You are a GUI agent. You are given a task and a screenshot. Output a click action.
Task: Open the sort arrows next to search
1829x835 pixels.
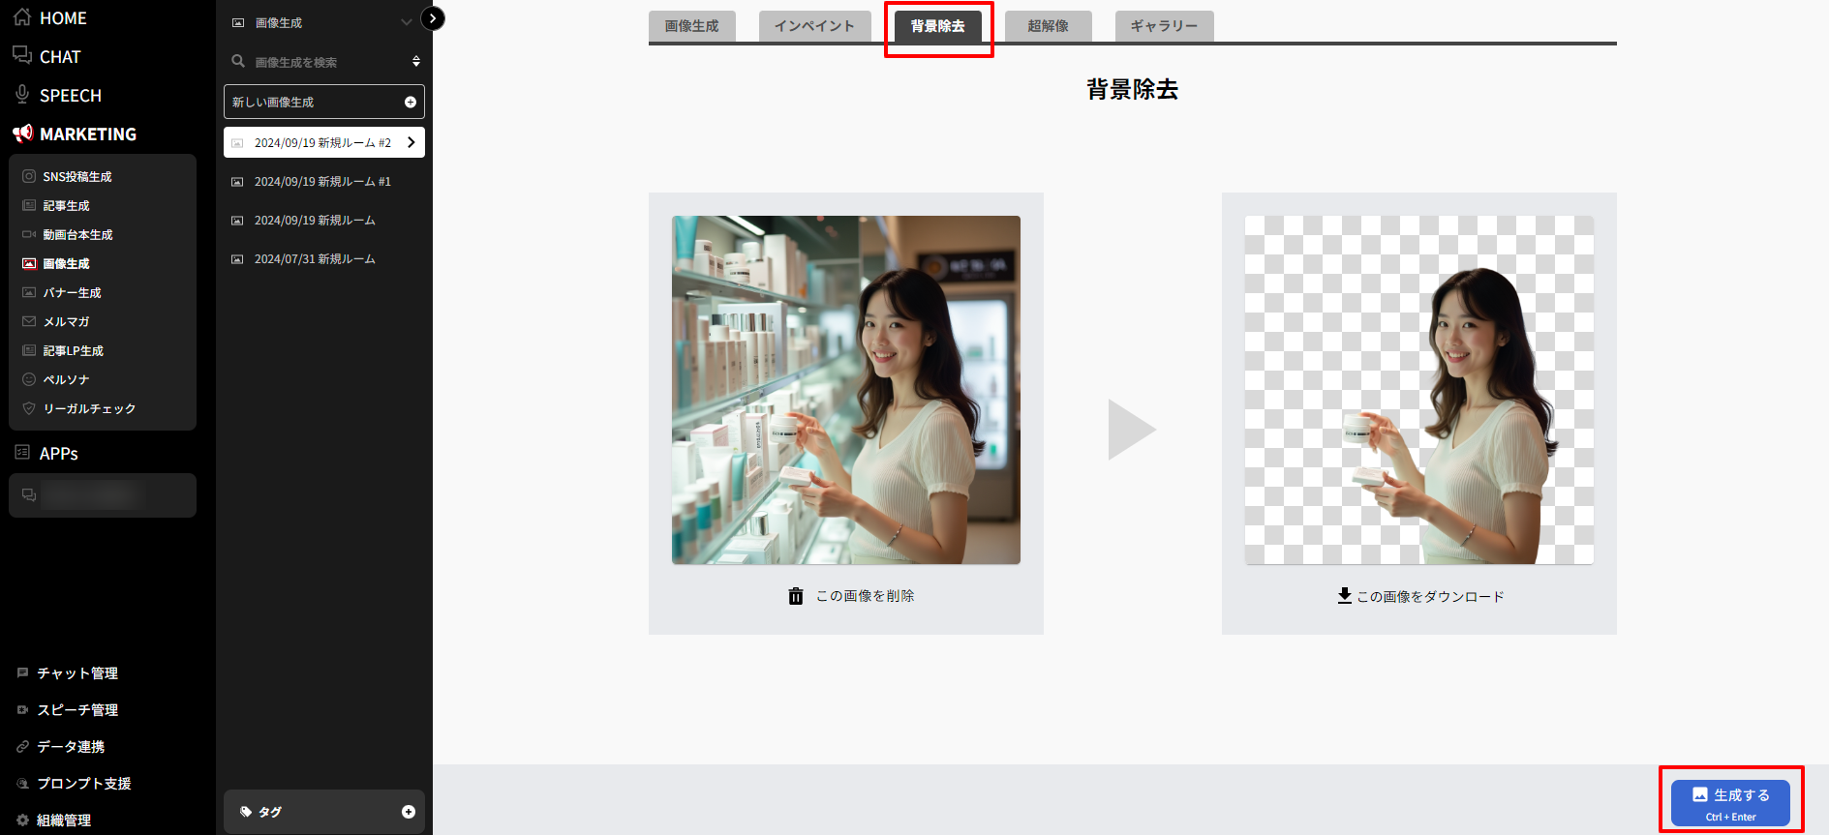click(416, 62)
